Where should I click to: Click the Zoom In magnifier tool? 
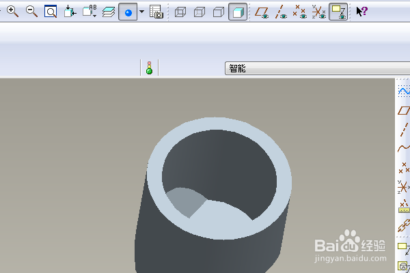[x=12, y=12]
